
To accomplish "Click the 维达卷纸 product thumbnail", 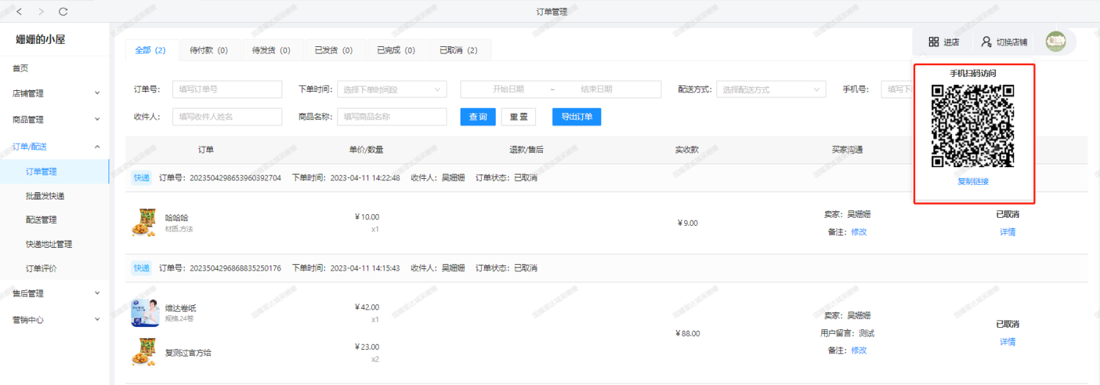I will (x=144, y=312).
